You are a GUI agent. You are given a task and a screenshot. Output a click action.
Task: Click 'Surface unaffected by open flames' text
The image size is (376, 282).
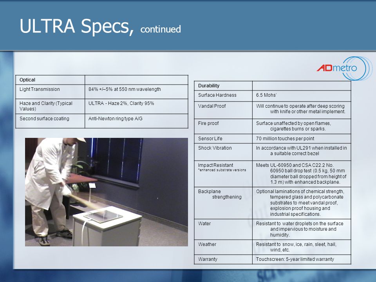(x=293, y=126)
